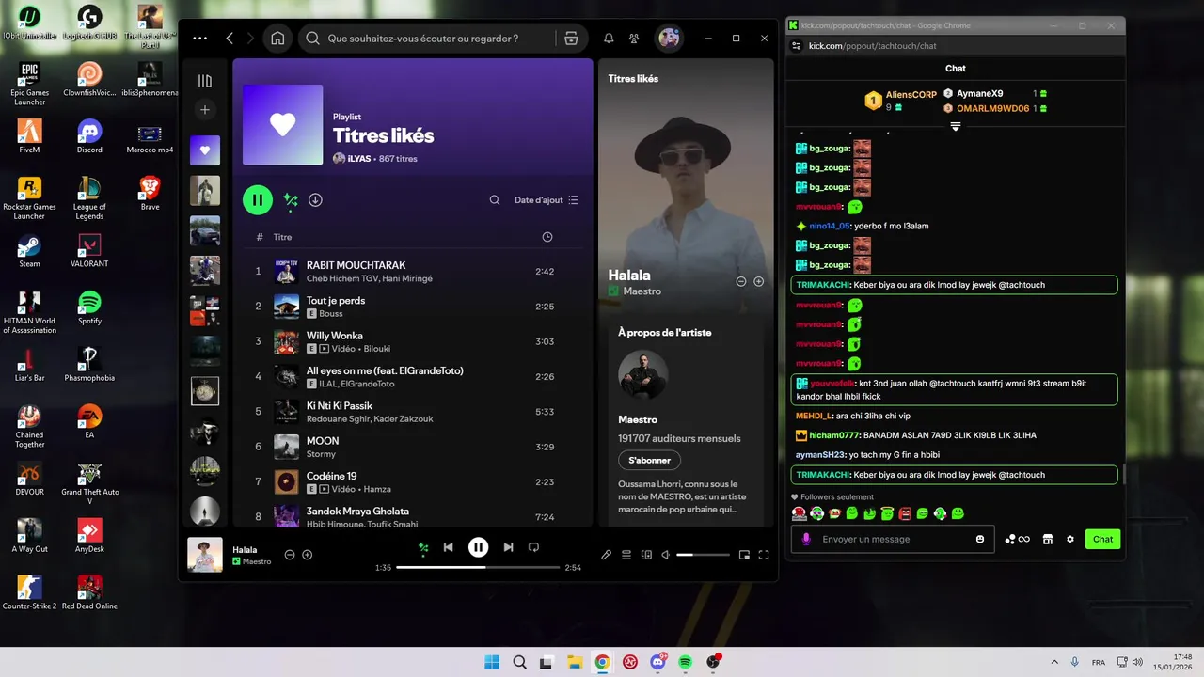This screenshot has width=1204, height=677.
Task: Open Spotify's three-dots main menu
Action: point(199,39)
